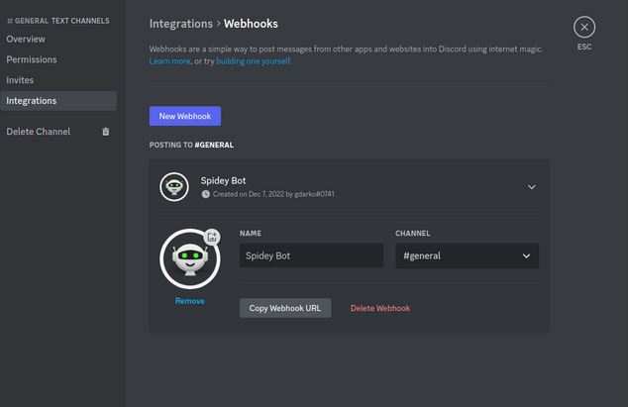The height and width of the screenshot is (407, 628).
Task: Click the POSTING TO #GENERAL label
Action: 191,145
